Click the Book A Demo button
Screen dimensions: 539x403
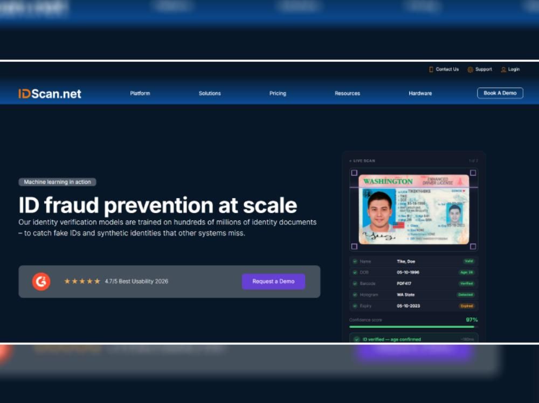500,93
